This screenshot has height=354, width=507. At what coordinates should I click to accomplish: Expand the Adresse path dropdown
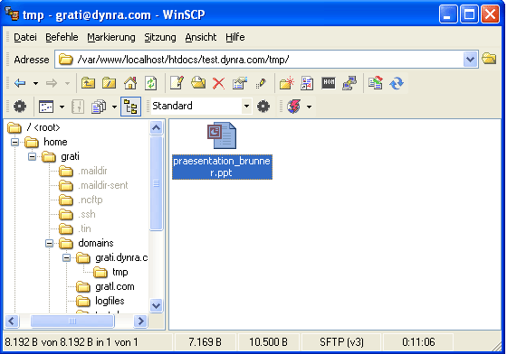[470, 60]
